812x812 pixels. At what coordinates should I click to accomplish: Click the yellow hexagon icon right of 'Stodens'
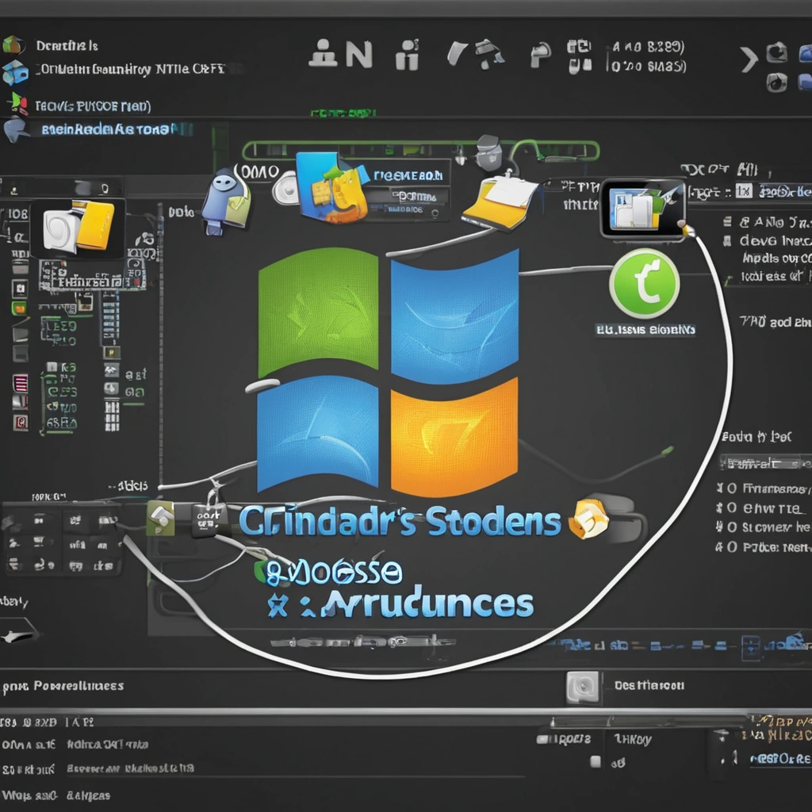click(x=588, y=519)
